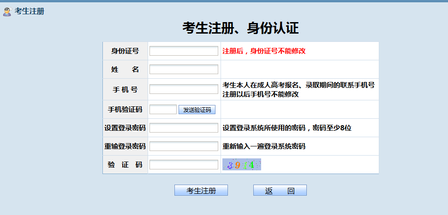Click the 姓名 row label
The image size is (448, 215).
(125, 70)
